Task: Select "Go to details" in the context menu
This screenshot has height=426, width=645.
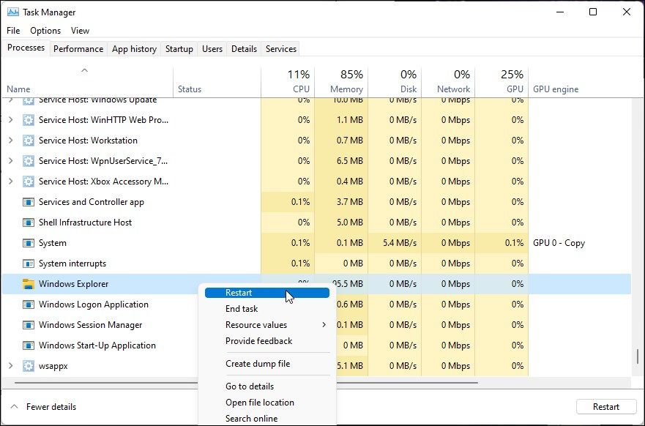Action: pyautogui.click(x=249, y=386)
